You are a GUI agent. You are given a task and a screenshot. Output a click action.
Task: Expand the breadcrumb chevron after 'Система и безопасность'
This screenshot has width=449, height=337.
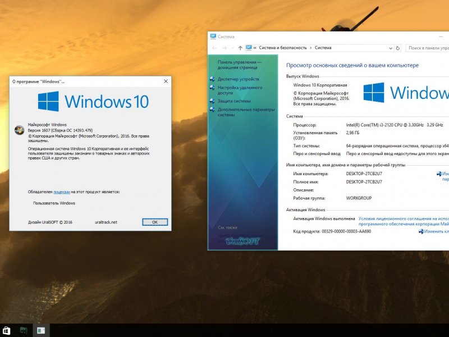pos(311,48)
